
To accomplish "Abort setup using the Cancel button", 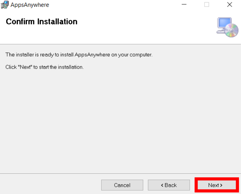I will 122,185.
